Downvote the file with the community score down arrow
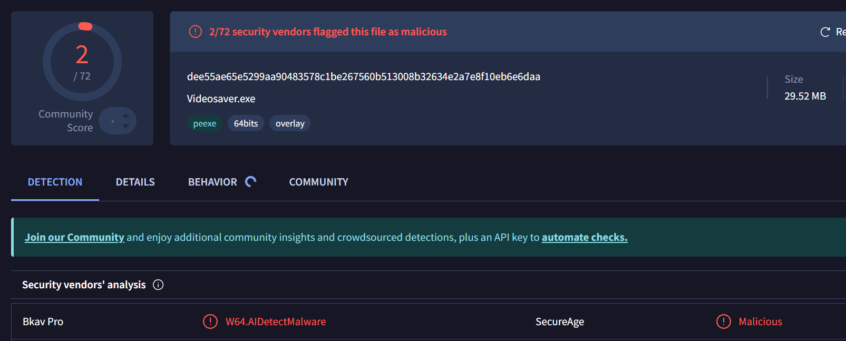Viewport: 846px width, 341px height. click(x=125, y=126)
